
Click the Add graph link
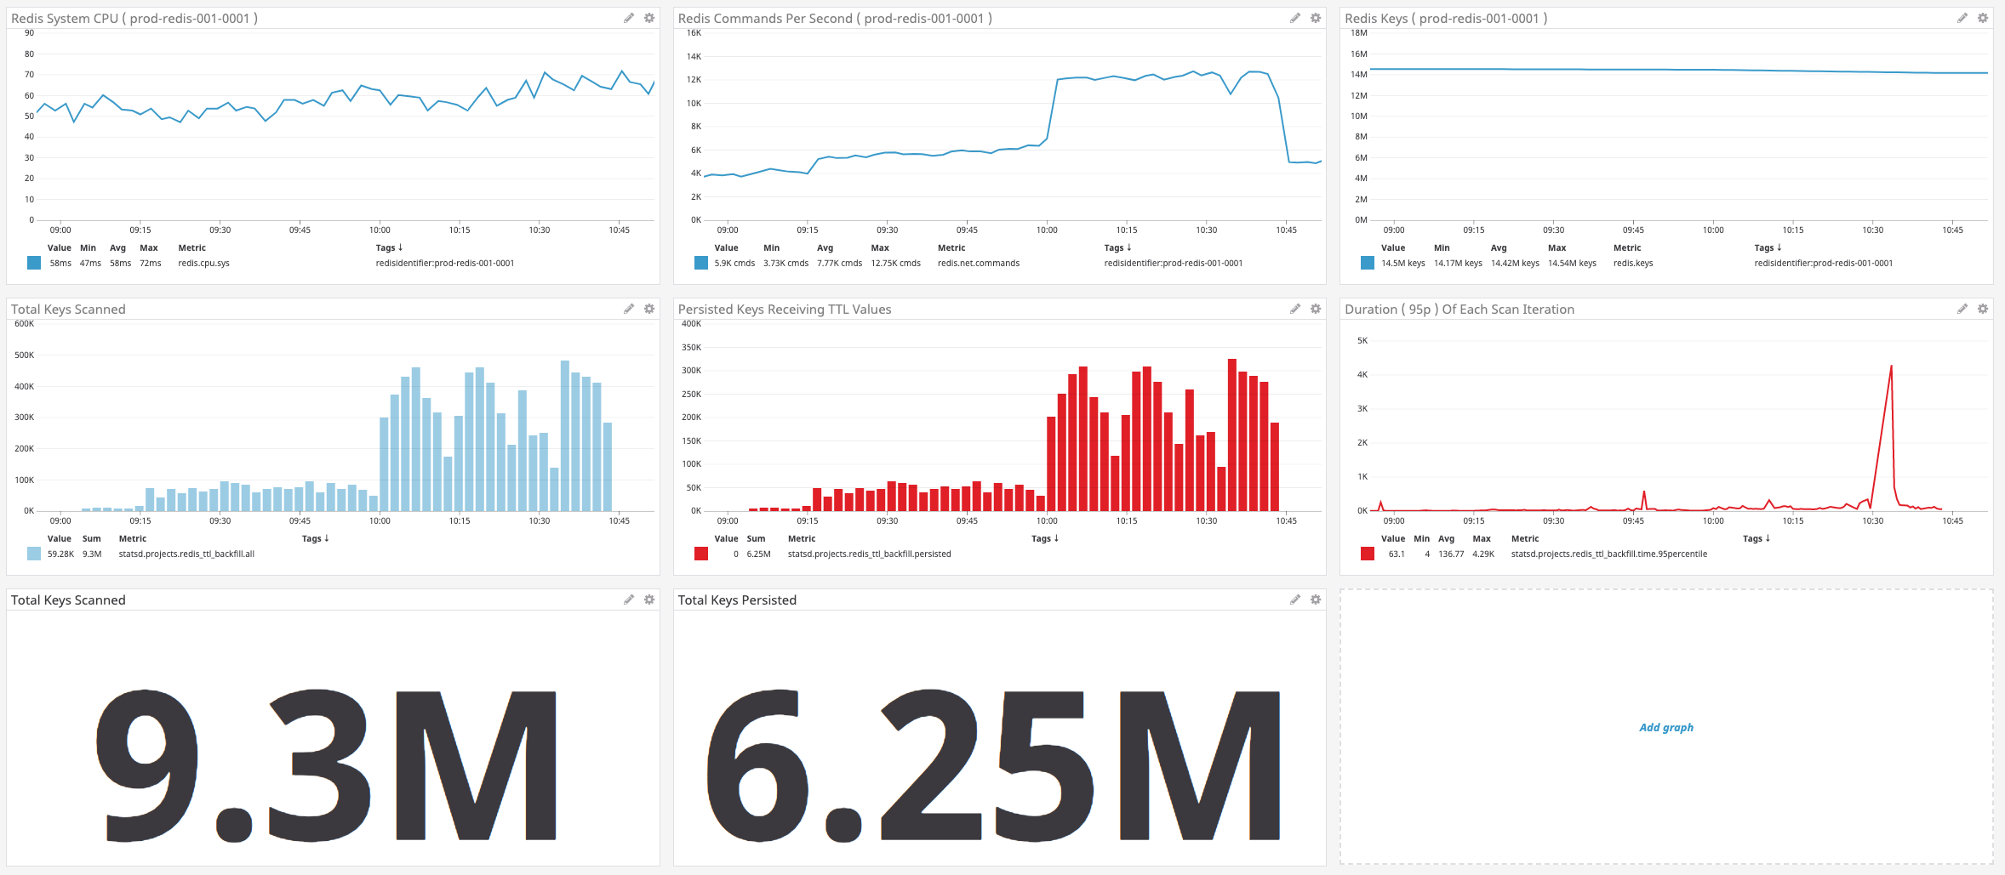coord(1665,727)
